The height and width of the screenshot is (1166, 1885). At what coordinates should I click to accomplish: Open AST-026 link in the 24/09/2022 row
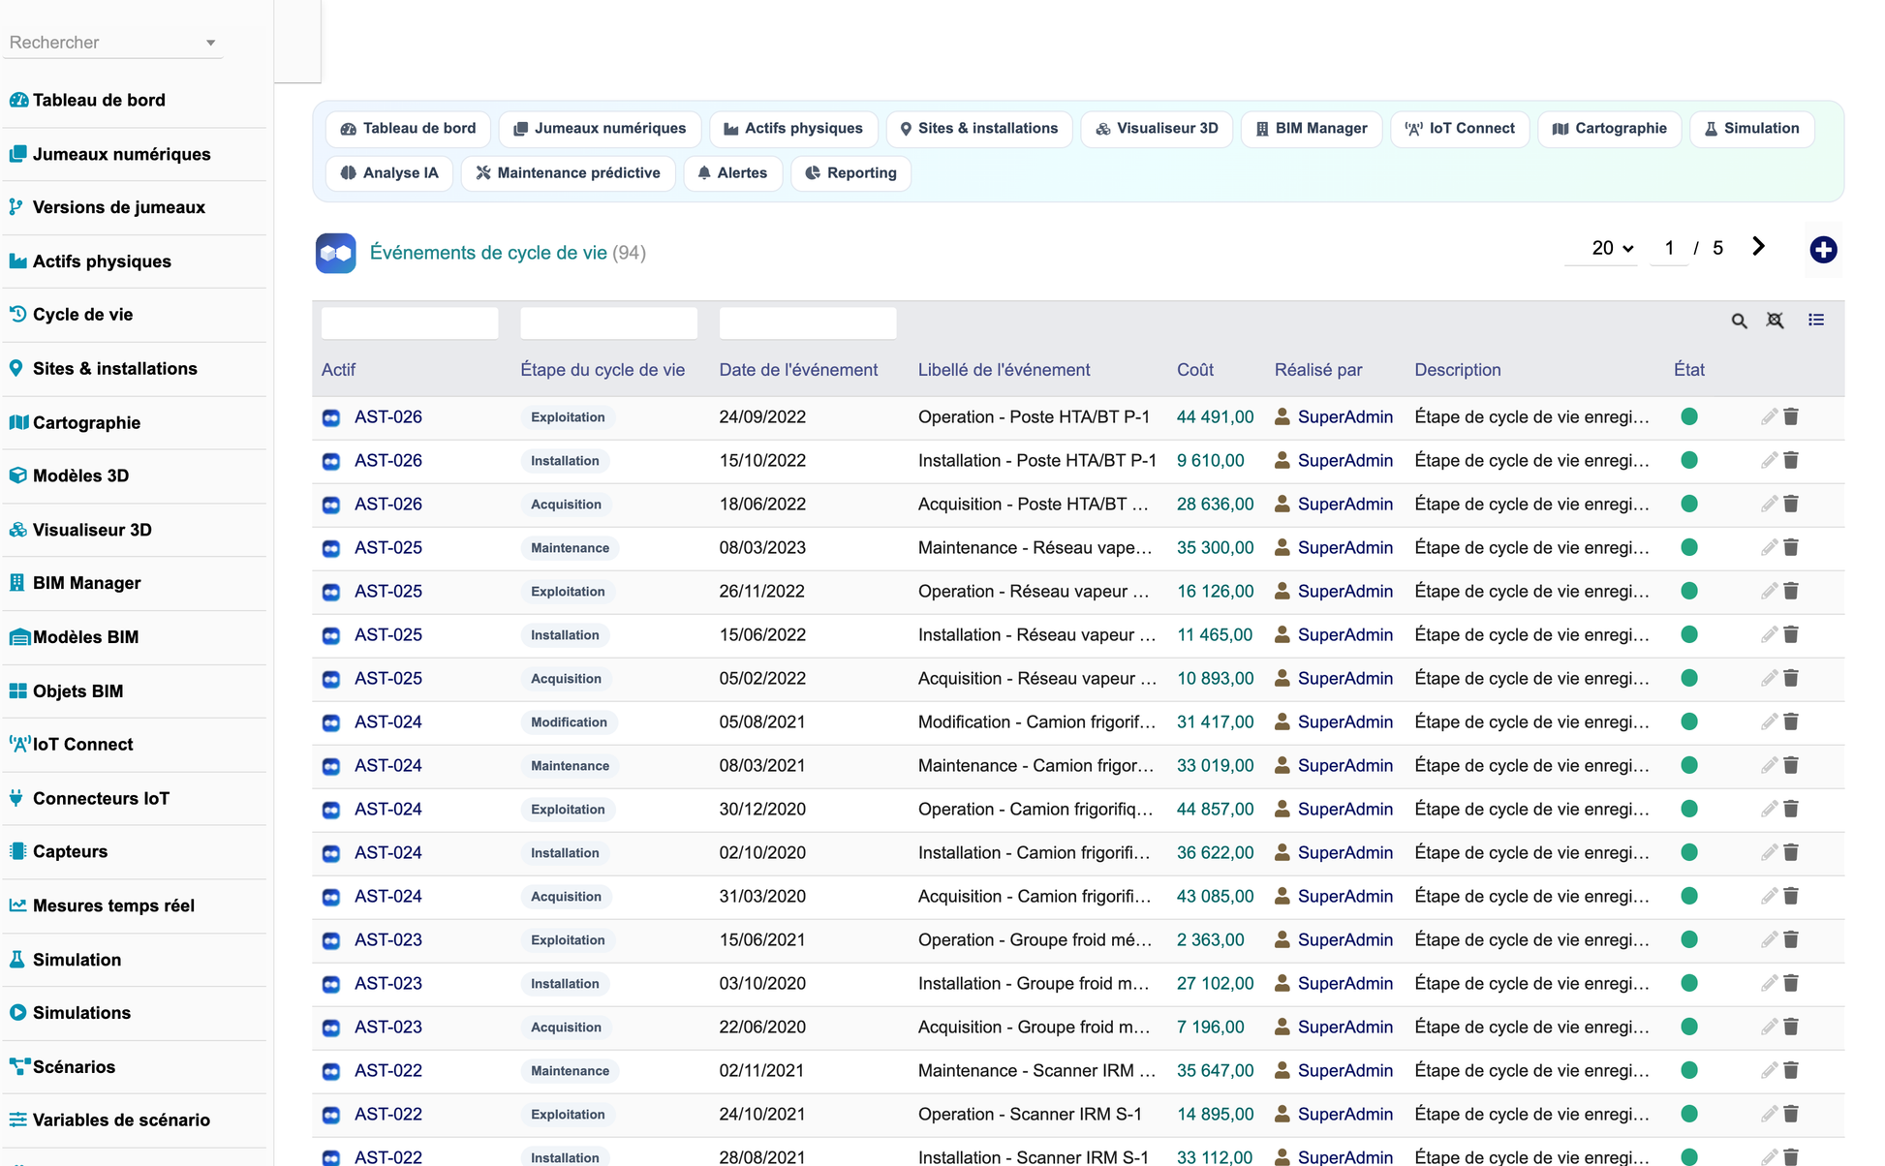388,417
